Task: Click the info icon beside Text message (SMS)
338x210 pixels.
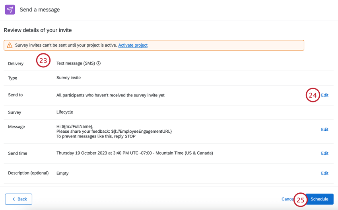Action: pos(99,63)
